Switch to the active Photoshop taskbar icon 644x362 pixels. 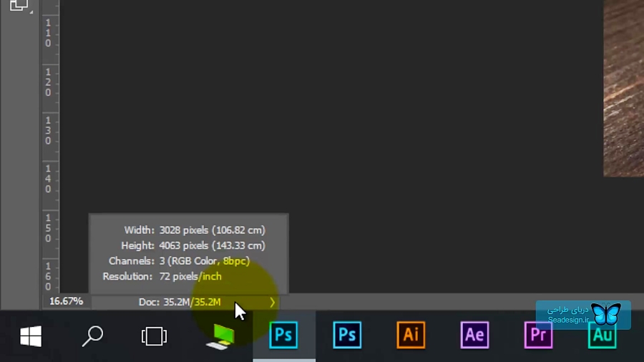283,335
